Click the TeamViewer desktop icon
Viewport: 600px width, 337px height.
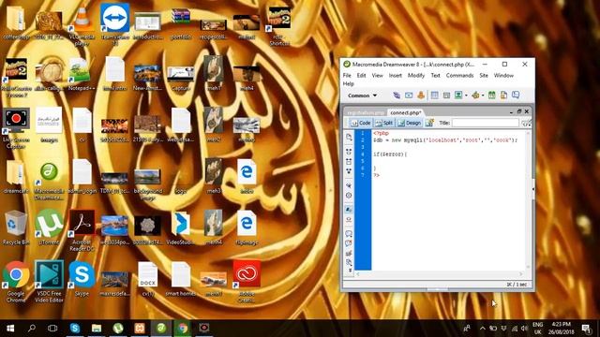click(x=114, y=24)
